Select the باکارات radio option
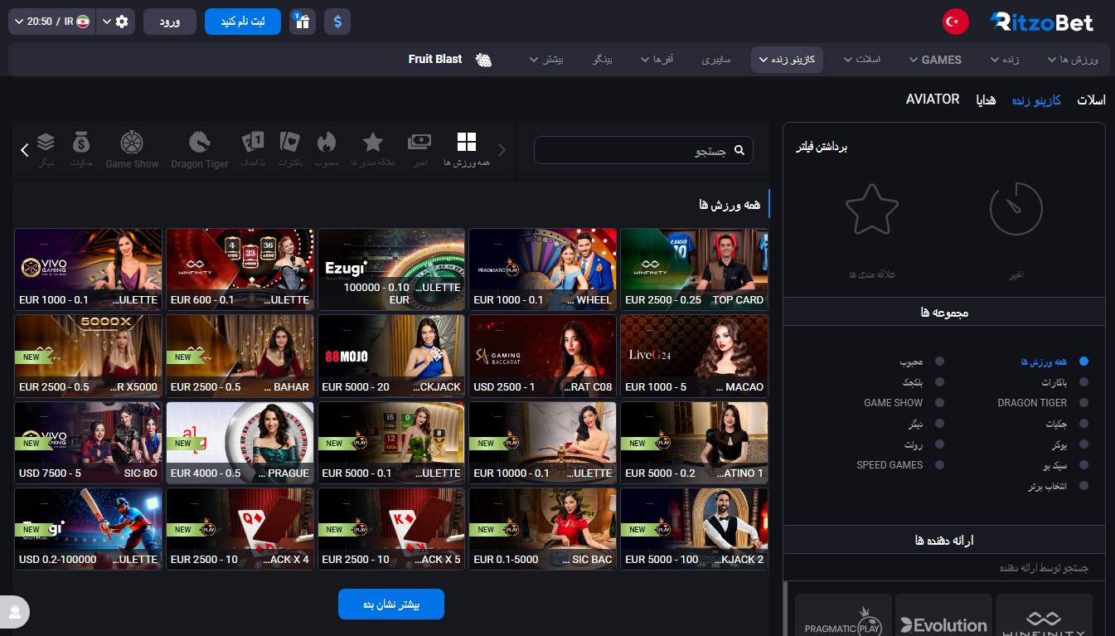Viewport: 1115px width, 636px height. 1083,382
